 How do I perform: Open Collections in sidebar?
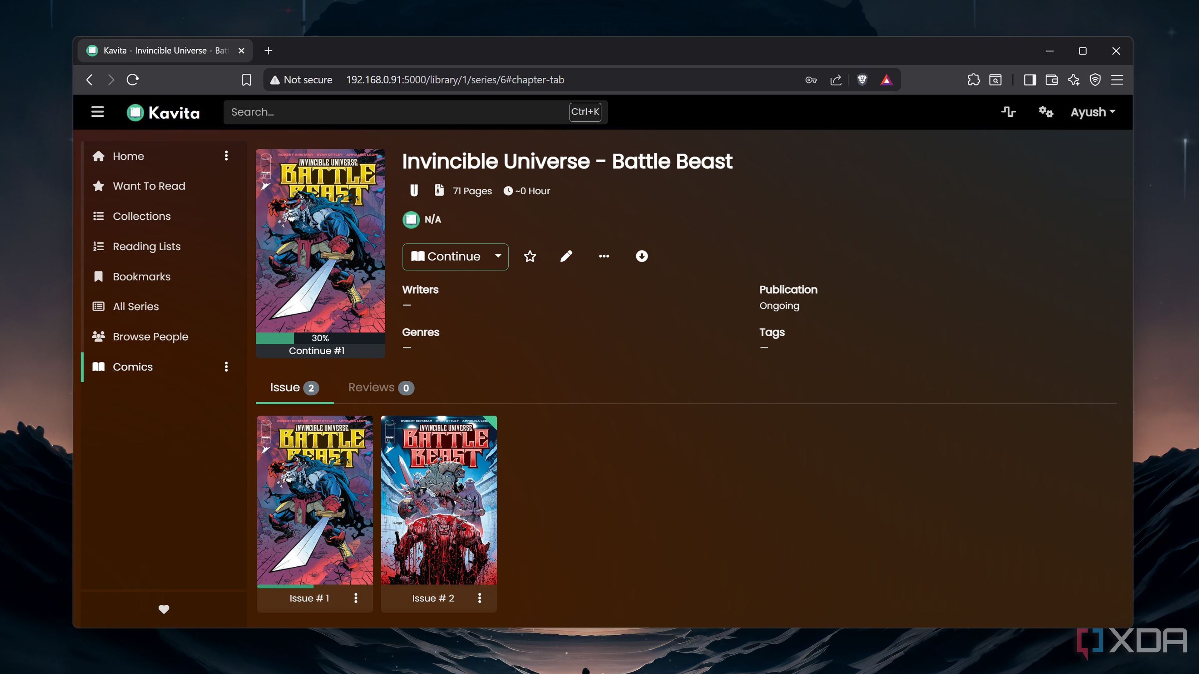point(141,216)
